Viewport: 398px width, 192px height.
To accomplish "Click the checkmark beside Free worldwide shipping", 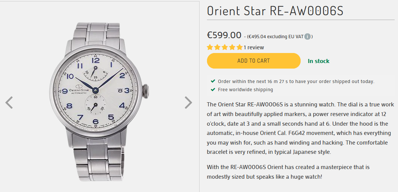I will click(x=213, y=89).
